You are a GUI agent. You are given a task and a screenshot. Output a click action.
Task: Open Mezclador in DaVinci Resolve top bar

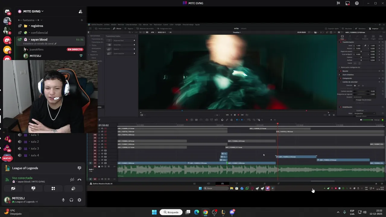point(347,29)
